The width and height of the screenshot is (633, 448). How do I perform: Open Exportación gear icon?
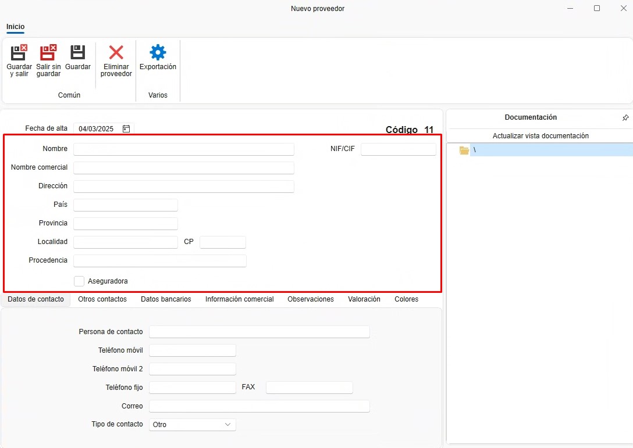coord(158,52)
